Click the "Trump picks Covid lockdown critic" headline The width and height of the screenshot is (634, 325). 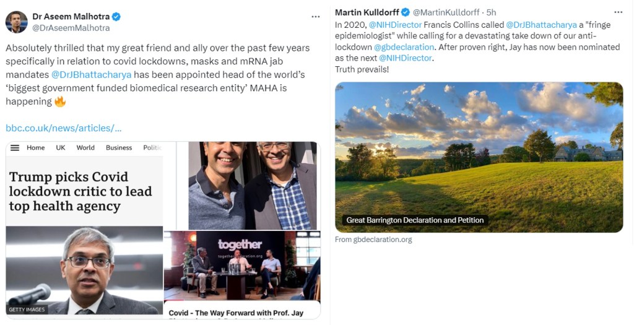pos(80,191)
